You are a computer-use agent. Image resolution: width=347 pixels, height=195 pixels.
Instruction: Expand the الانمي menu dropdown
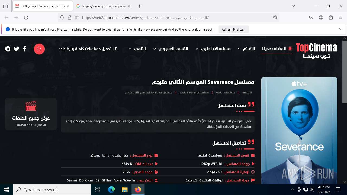(137, 49)
